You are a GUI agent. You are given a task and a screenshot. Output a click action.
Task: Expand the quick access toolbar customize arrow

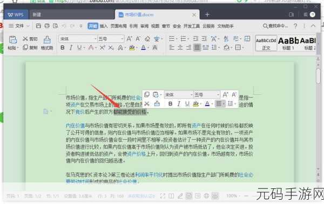pos(81,26)
